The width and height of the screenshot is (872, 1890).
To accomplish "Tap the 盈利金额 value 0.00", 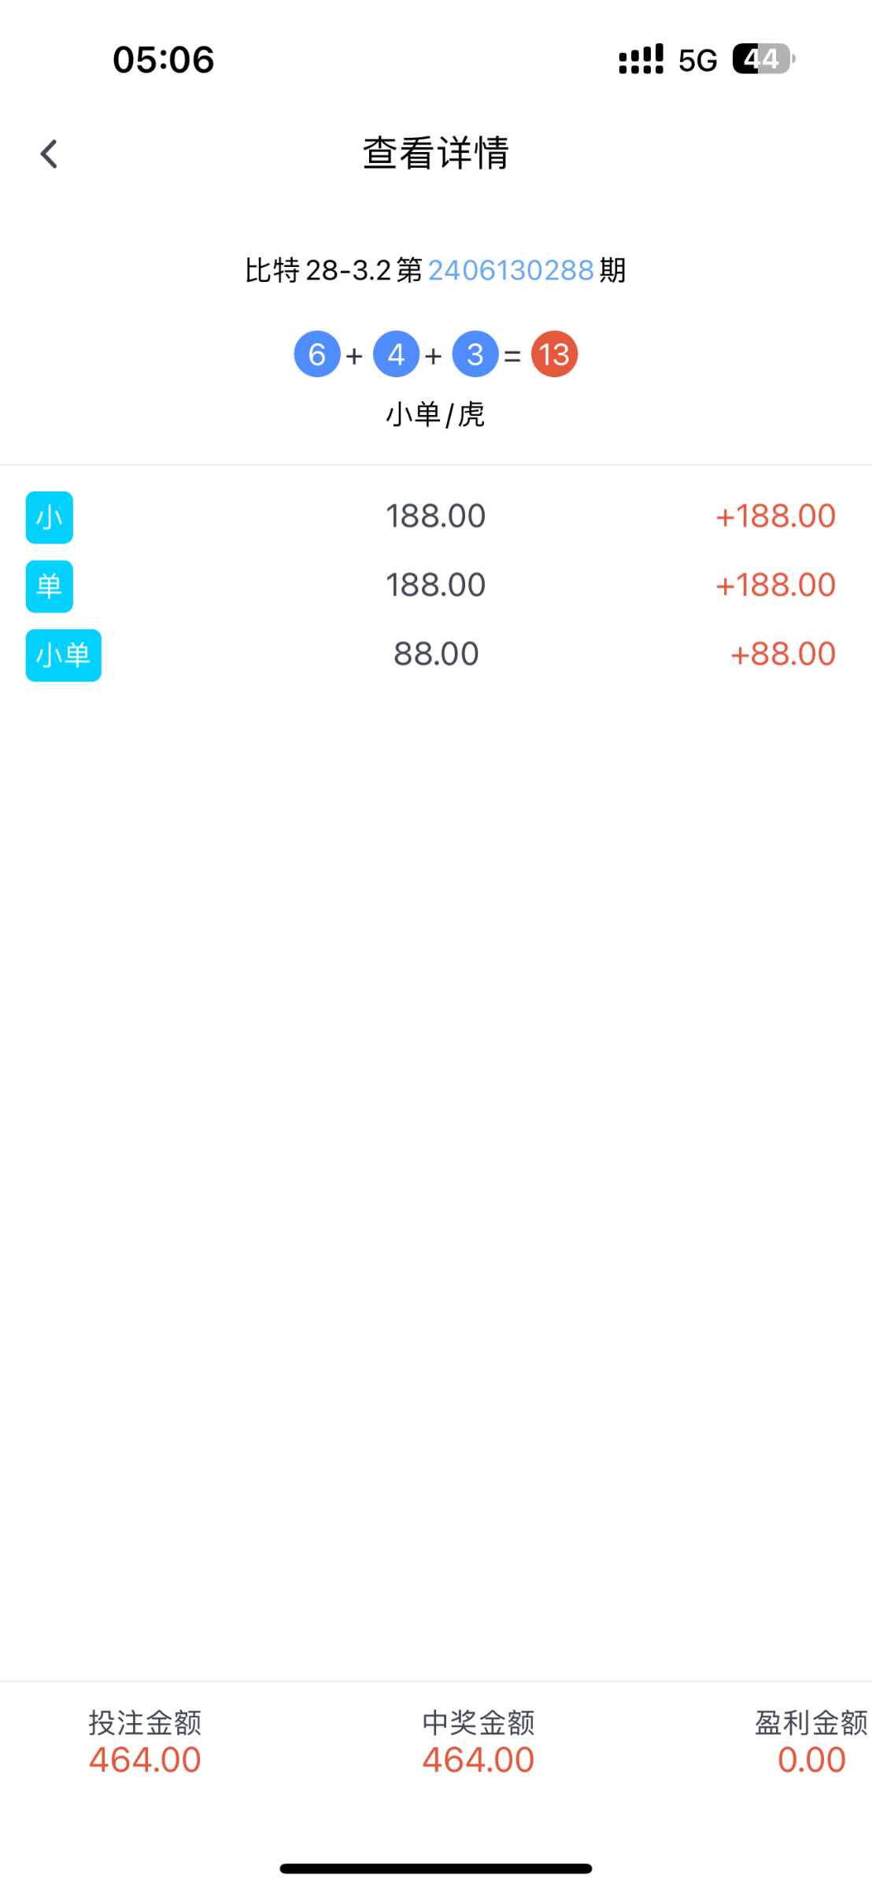I will pyautogui.click(x=811, y=1760).
